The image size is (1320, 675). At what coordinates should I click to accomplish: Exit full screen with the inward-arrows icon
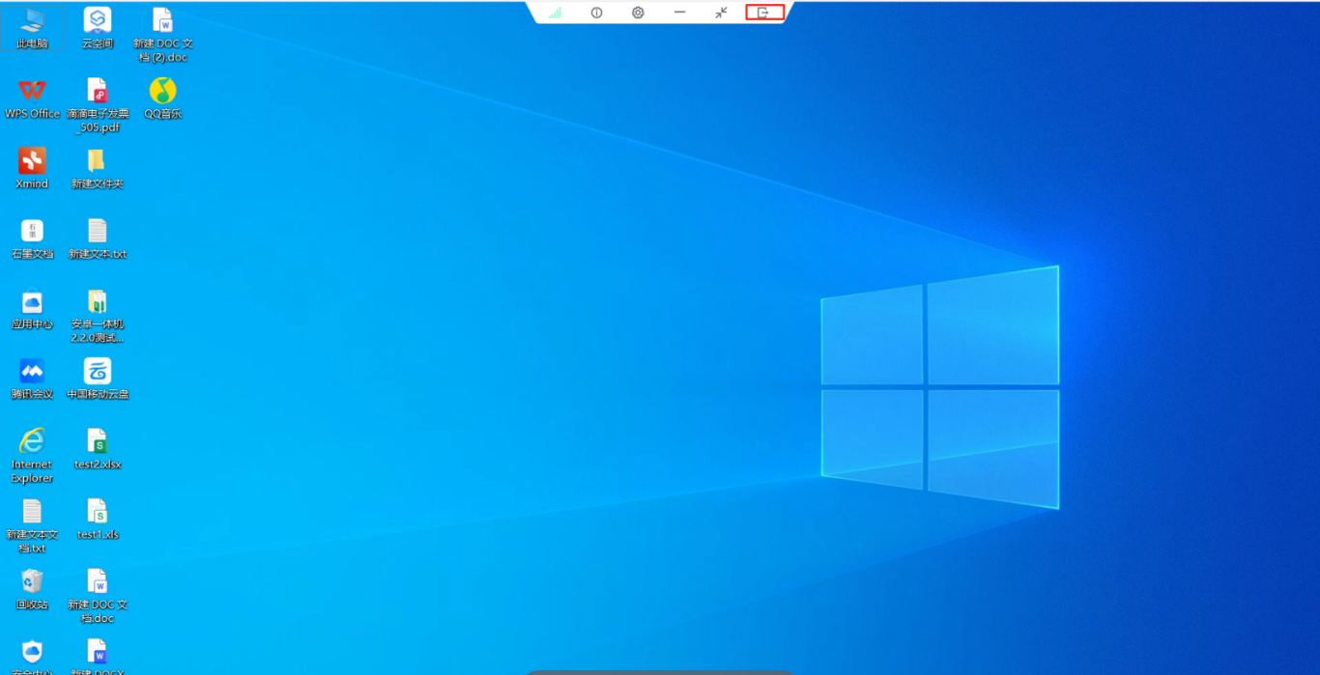(x=721, y=13)
